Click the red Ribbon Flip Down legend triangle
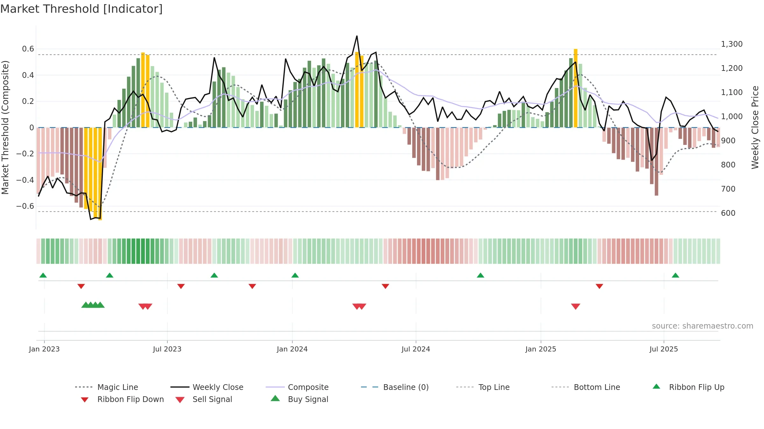The height and width of the screenshot is (429, 764). [x=84, y=400]
